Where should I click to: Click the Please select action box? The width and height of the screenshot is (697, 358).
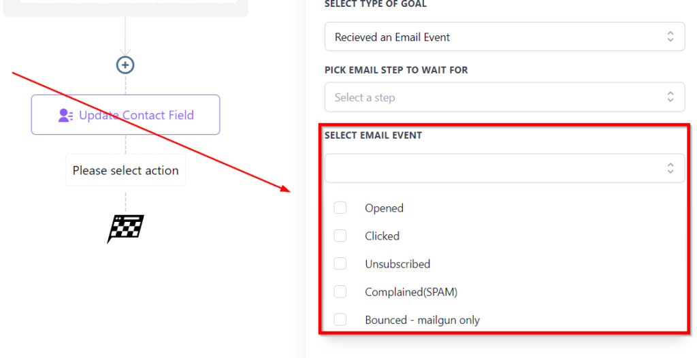click(x=125, y=170)
